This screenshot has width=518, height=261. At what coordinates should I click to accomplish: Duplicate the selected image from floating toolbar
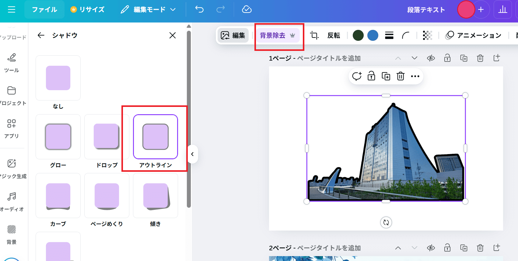click(386, 76)
